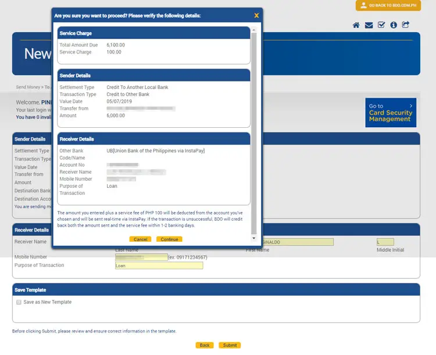Click the dialog scrollbar down arrow
The image size is (436, 355).
point(253,238)
